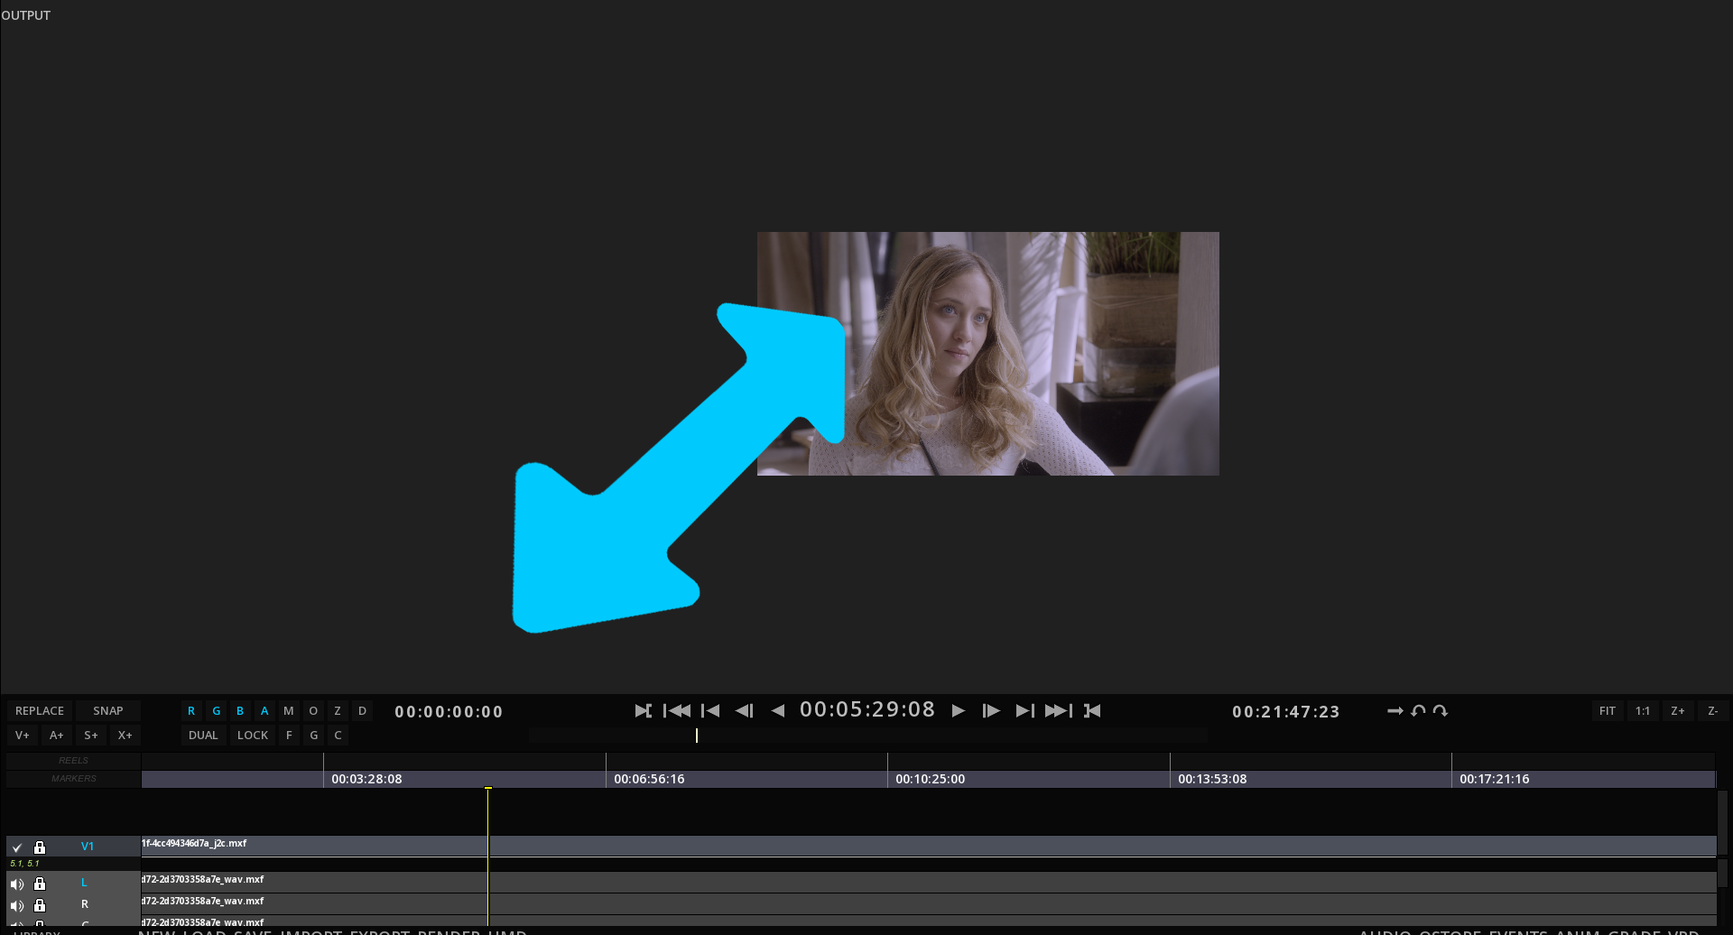Jump to the start of the timeline

(x=677, y=711)
